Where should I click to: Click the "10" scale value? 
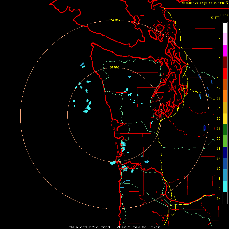tap(219, 169)
